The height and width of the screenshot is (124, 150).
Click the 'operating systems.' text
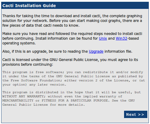[19, 43]
